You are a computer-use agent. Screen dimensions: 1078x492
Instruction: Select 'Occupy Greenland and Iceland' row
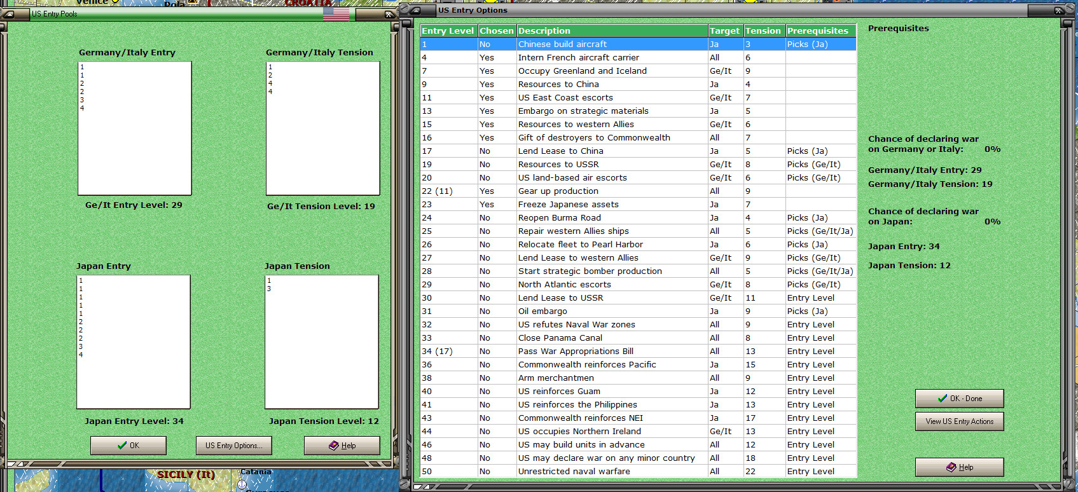[639, 71]
